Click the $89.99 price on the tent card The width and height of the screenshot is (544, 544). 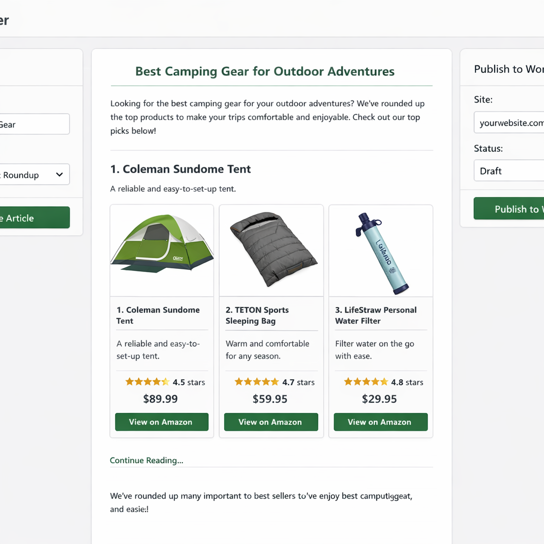point(161,399)
